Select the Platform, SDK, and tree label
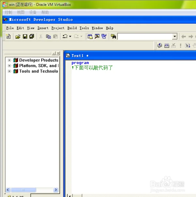The height and width of the screenshot is (197, 196). pyautogui.click(x=39, y=65)
